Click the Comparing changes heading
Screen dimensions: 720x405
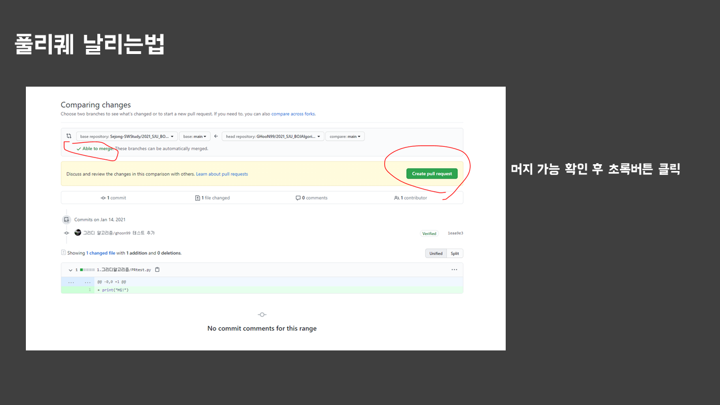click(96, 105)
